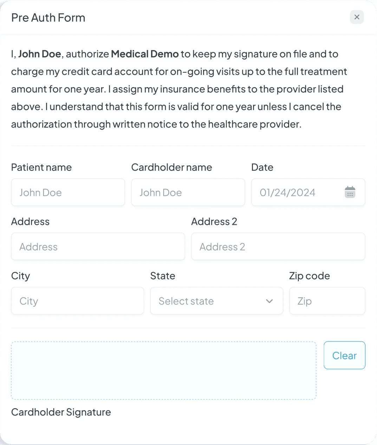Click the Patient name field label
This screenshot has height=445, width=377.
[x=41, y=168]
